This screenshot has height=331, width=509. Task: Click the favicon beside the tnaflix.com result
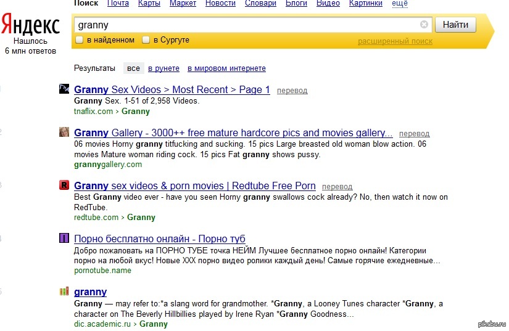64,89
